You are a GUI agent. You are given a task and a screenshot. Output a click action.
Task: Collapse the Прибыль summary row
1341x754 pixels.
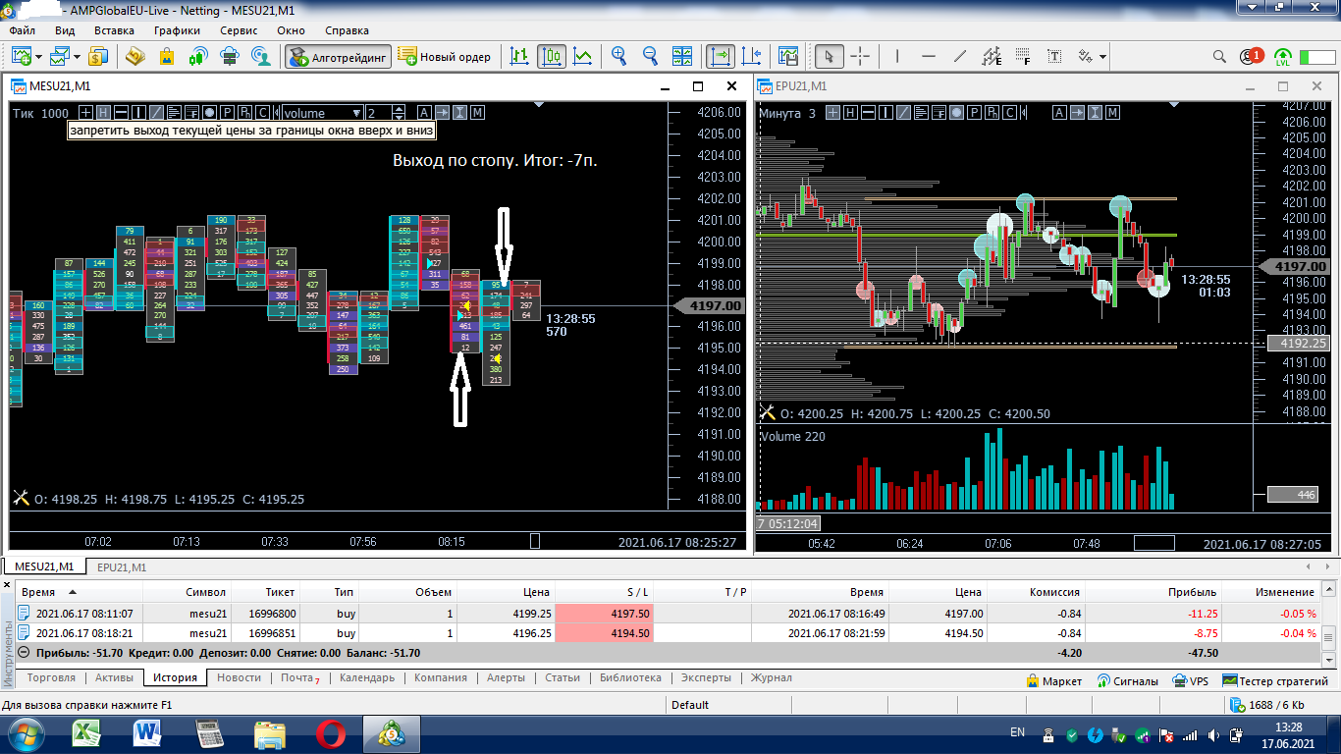tap(24, 653)
